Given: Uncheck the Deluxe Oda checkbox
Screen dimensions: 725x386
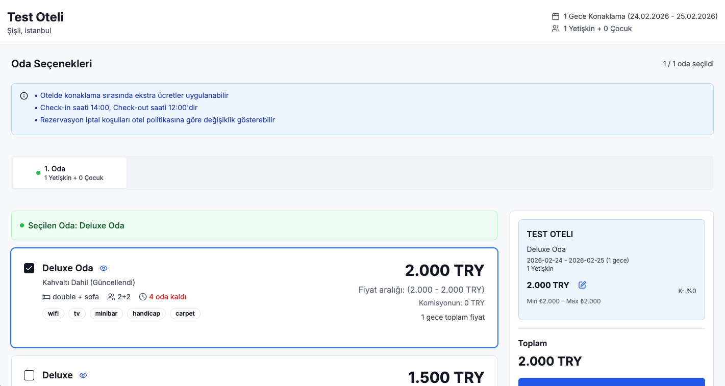Looking at the screenshot, I should point(29,268).
